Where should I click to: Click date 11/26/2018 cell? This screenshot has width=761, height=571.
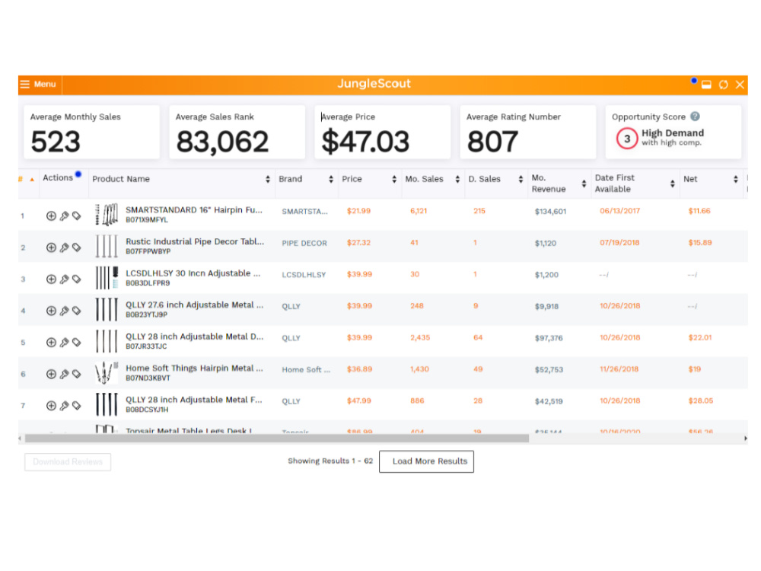619,369
